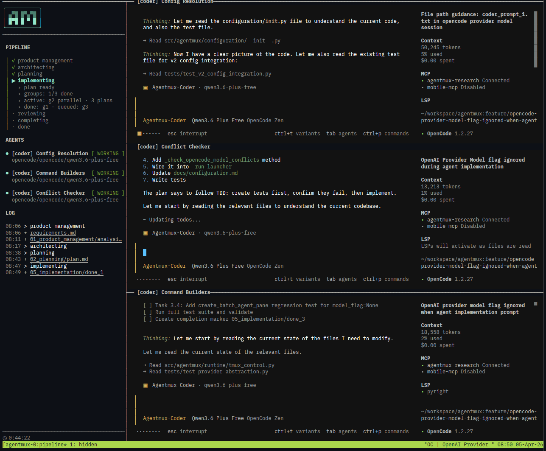Click the checkmark icon next to architecting
This screenshot has height=451, width=546.
click(x=14, y=67)
